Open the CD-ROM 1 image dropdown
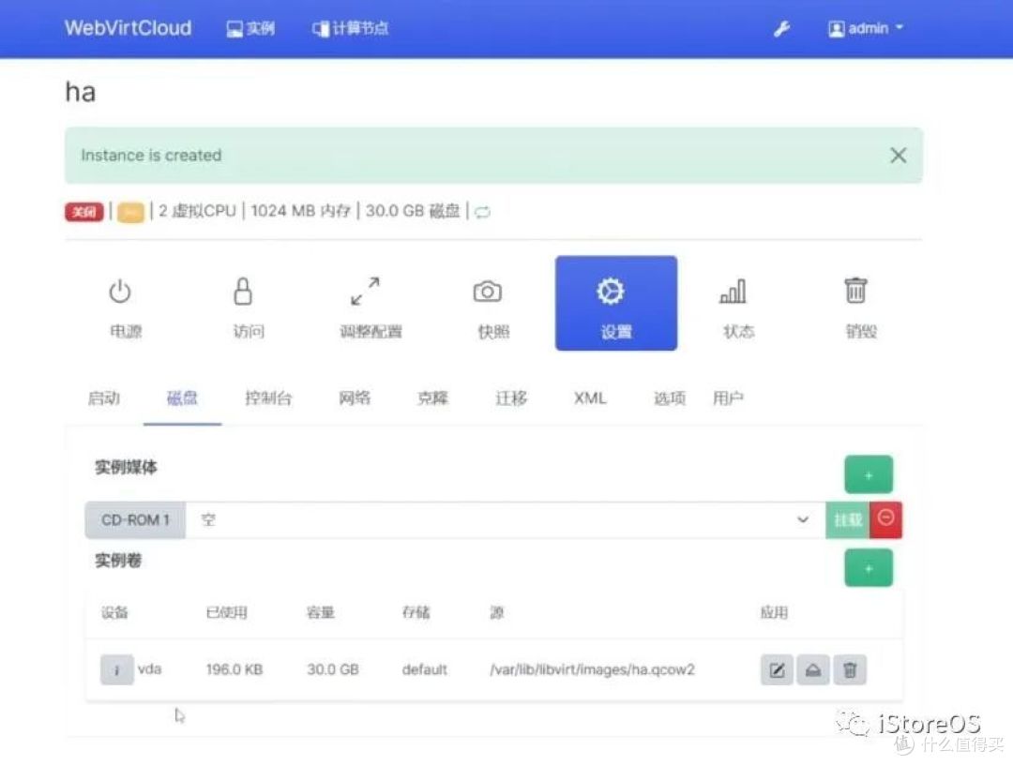 (x=506, y=519)
